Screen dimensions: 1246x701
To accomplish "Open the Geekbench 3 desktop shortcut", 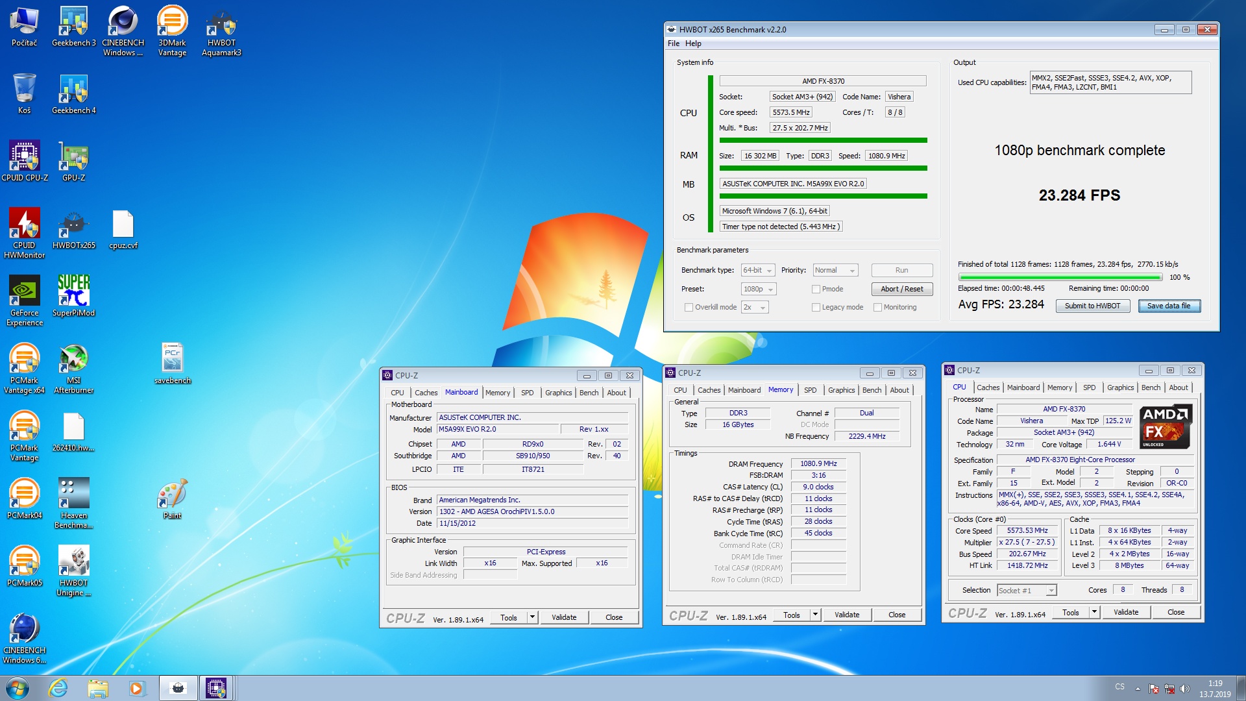I will 73,26.
